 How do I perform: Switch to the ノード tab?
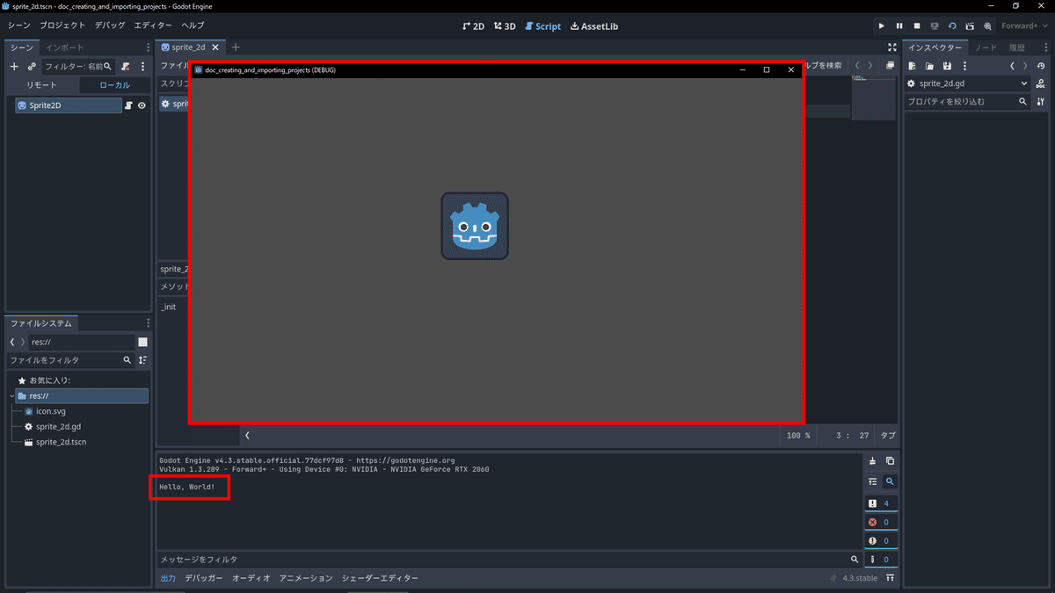coord(986,47)
